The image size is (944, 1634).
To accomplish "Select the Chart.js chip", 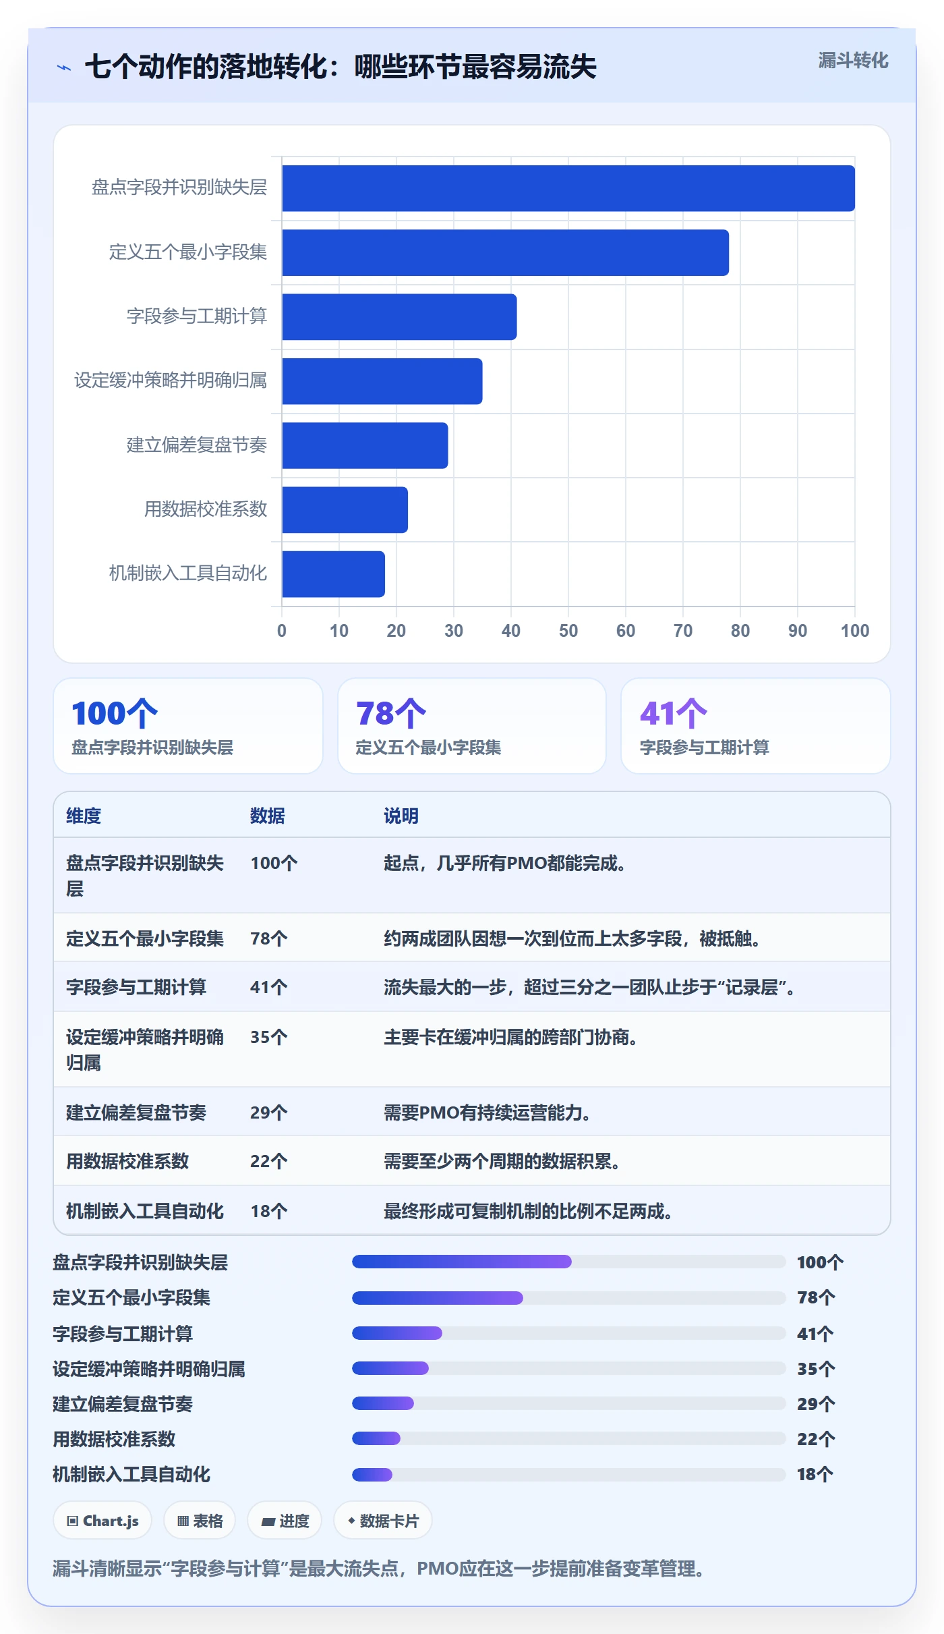I will pos(102,1521).
